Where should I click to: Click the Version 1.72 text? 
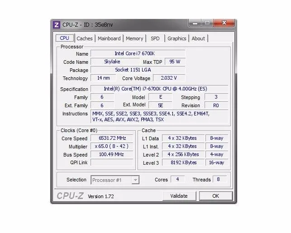click(101, 196)
